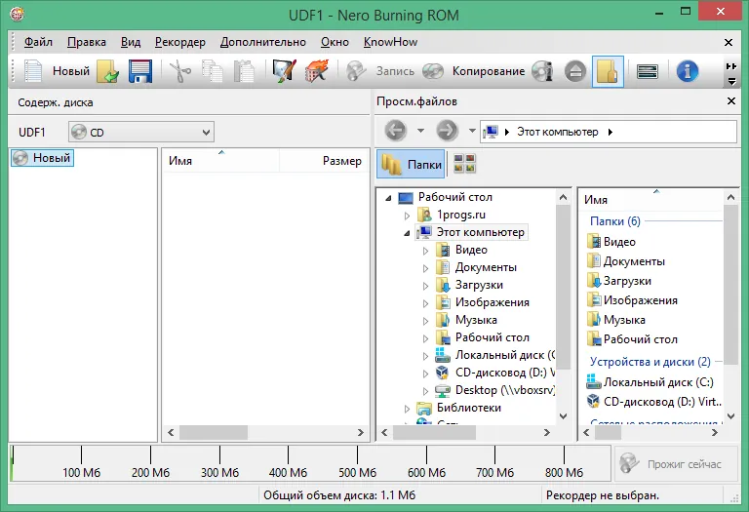
Task: Sort compilation by Размер column
Action: pyautogui.click(x=324, y=161)
